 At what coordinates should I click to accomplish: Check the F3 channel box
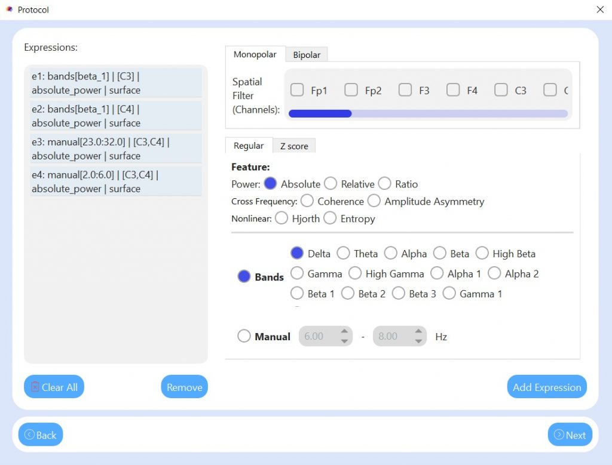[405, 90]
